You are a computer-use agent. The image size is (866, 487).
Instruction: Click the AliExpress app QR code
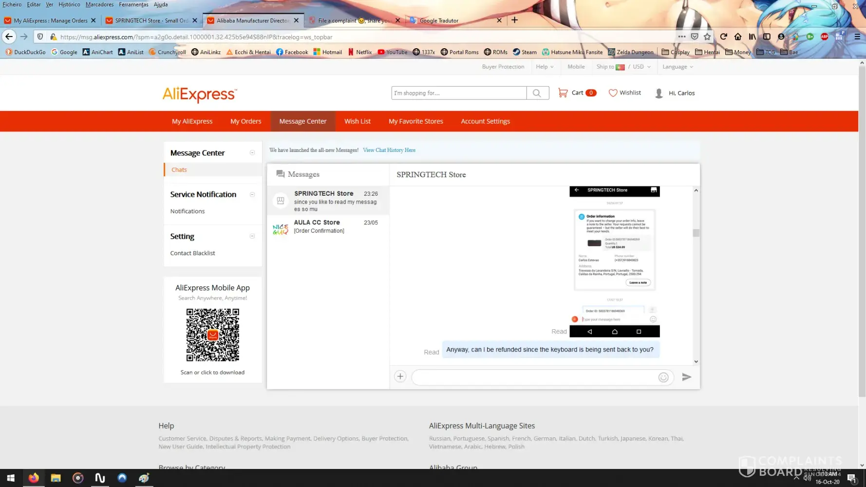(213, 335)
